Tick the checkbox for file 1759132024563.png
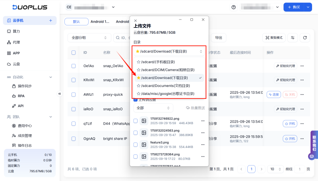 [136, 133]
